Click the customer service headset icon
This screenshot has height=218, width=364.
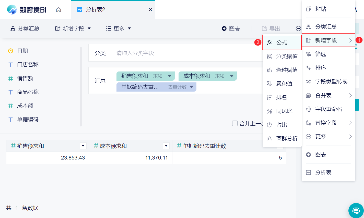(x=356, y=210)
